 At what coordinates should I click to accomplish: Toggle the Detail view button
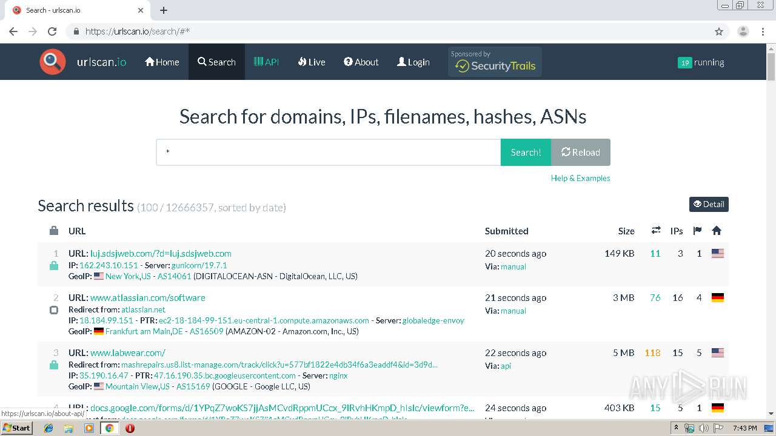[709, 204]
